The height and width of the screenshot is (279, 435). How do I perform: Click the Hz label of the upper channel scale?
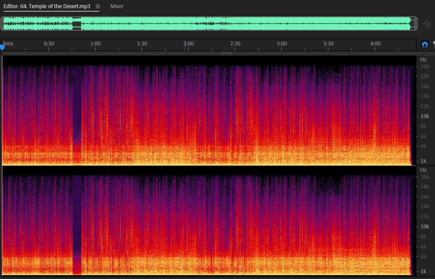click(x=423, y=59)
